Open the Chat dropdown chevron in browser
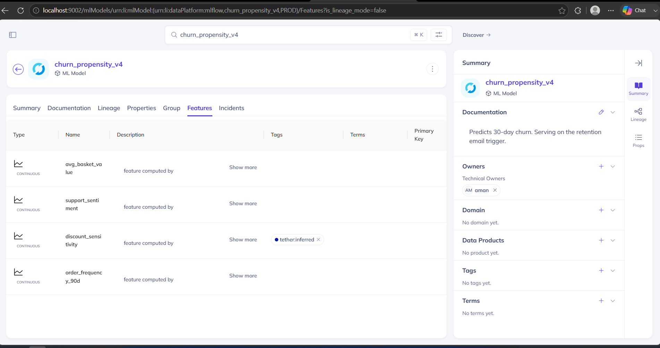 click(x=655, y=10)
